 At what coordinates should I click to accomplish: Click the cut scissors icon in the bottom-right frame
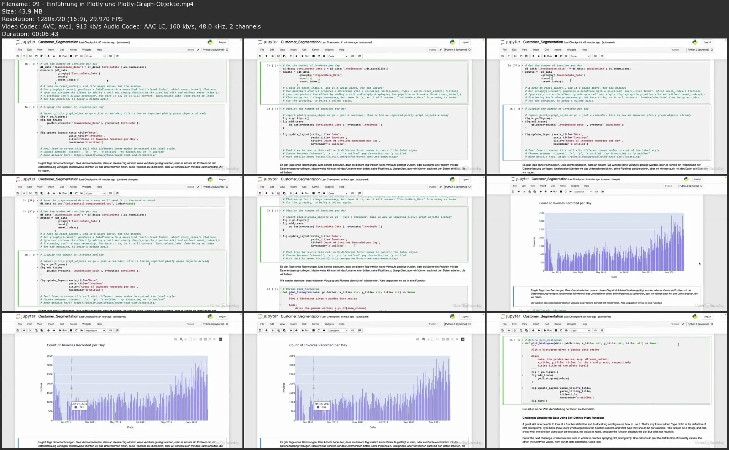515,330
